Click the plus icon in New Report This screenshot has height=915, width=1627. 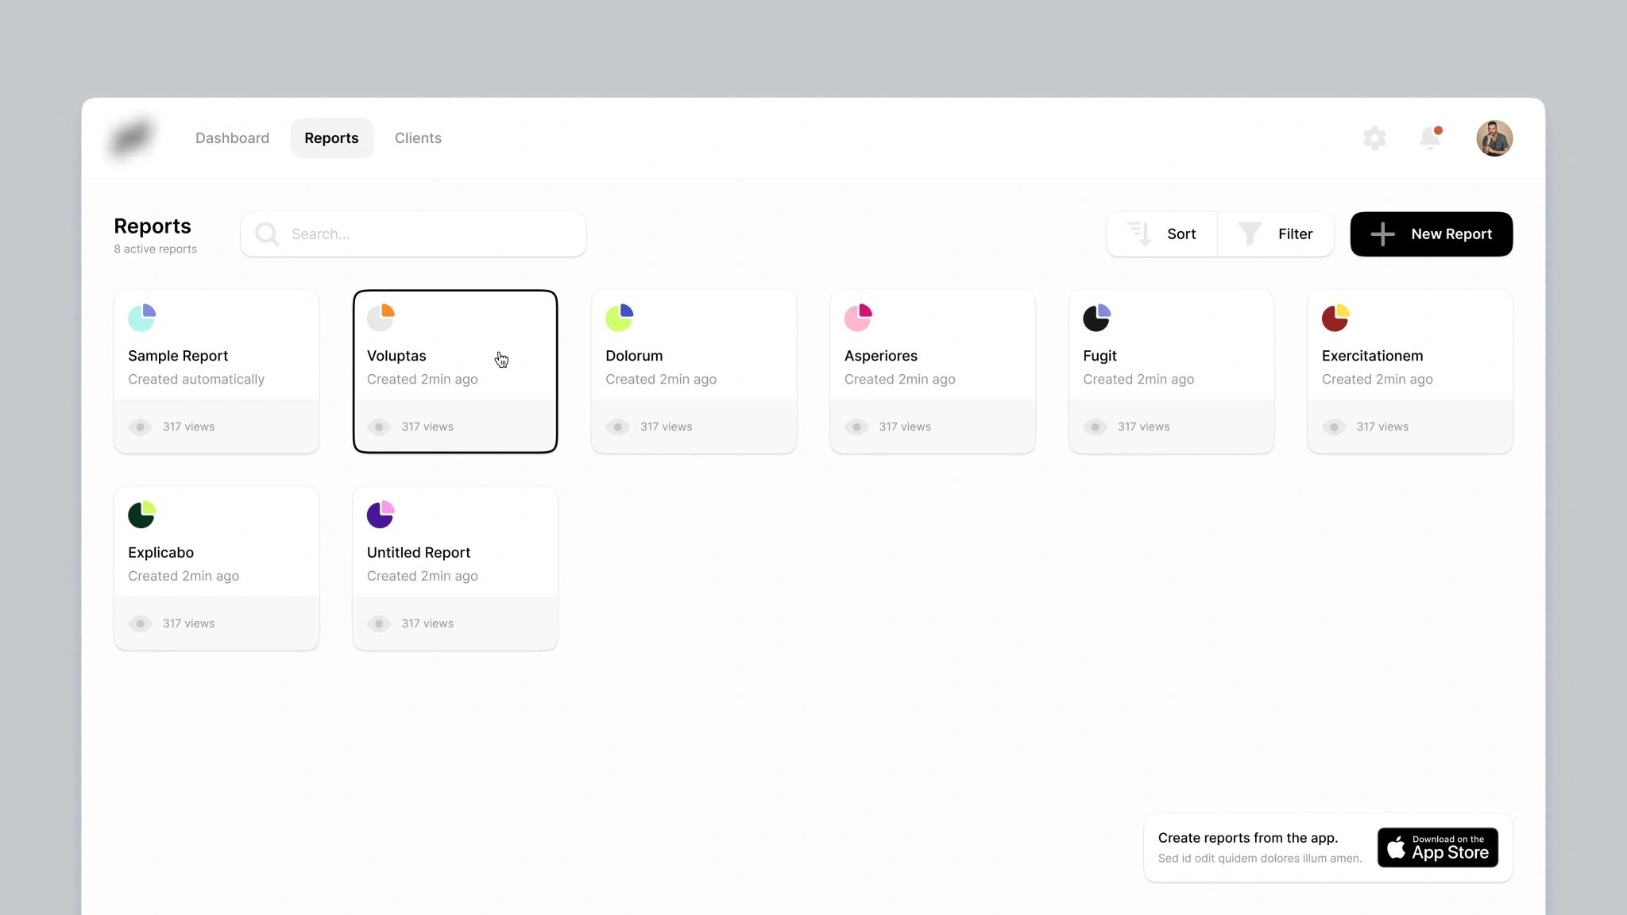(x=1382, y=234)
